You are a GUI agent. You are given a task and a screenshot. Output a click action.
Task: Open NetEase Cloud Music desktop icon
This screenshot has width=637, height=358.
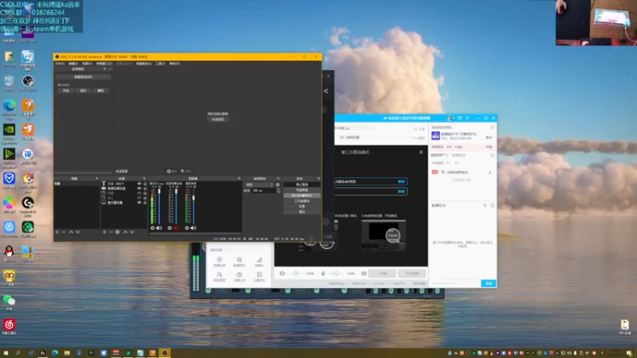(10, 327)
